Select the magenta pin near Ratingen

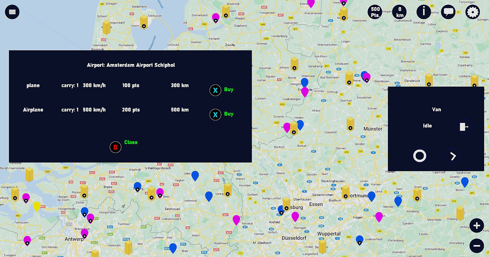coord(295,217)
